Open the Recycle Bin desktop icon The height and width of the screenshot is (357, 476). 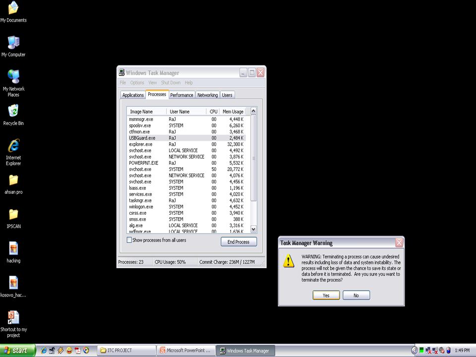click(x=13, y=115)
